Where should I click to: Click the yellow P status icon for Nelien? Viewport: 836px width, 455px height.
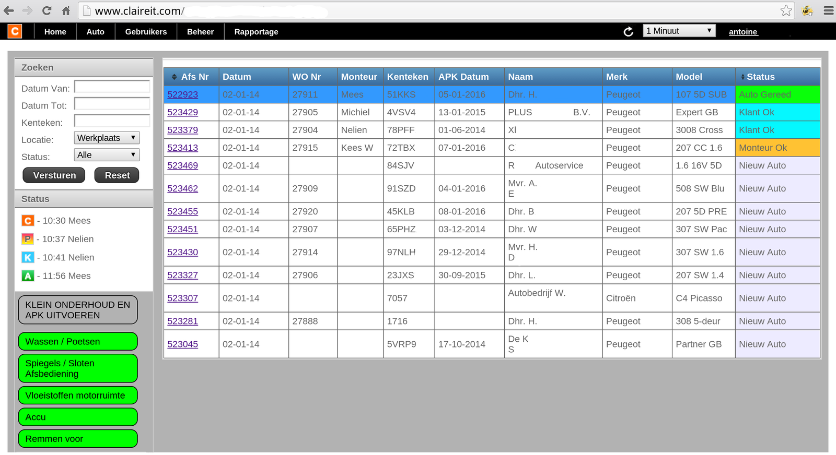coord(28,239)
